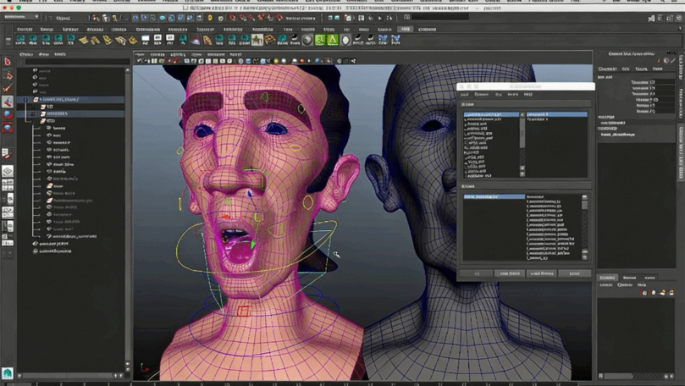Choose the red Scale tool in the toolbox
The height and width of the screenshot is (386, 685).
tap(7, 129)
